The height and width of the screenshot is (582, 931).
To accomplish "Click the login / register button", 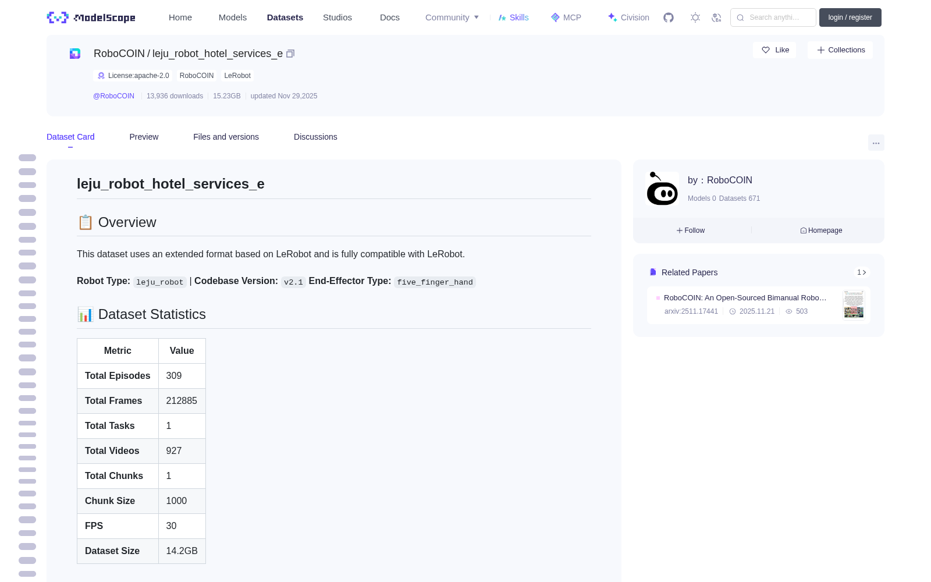I will (850, 17).
